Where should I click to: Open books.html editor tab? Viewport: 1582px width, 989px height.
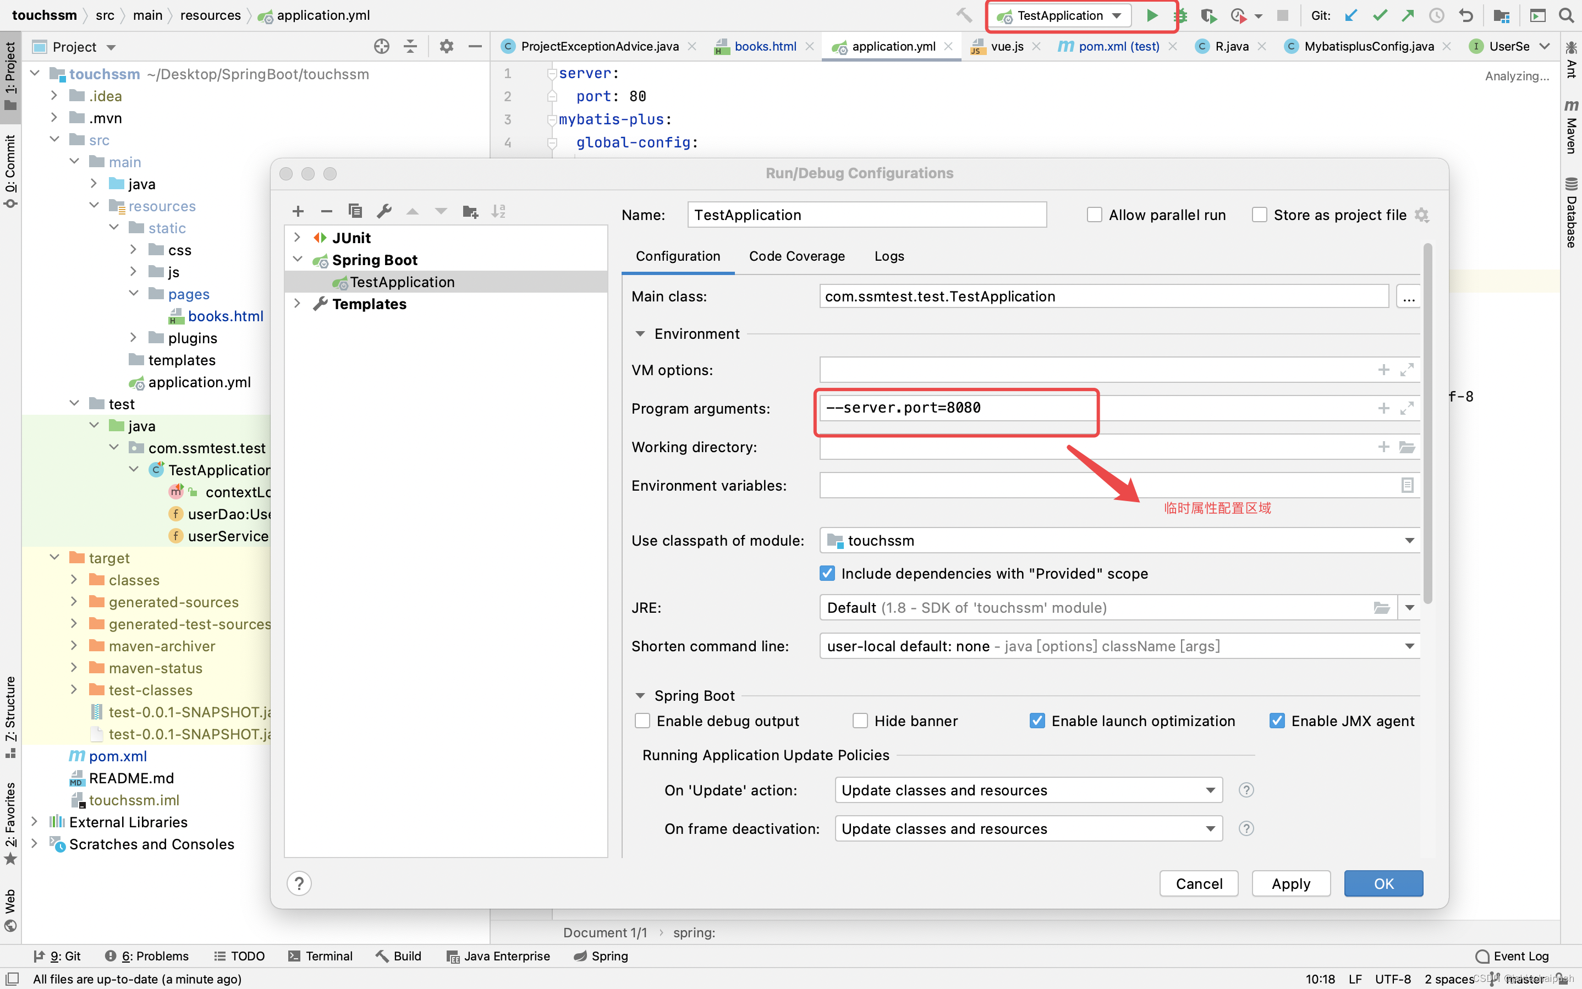click(x=765, y=46)
